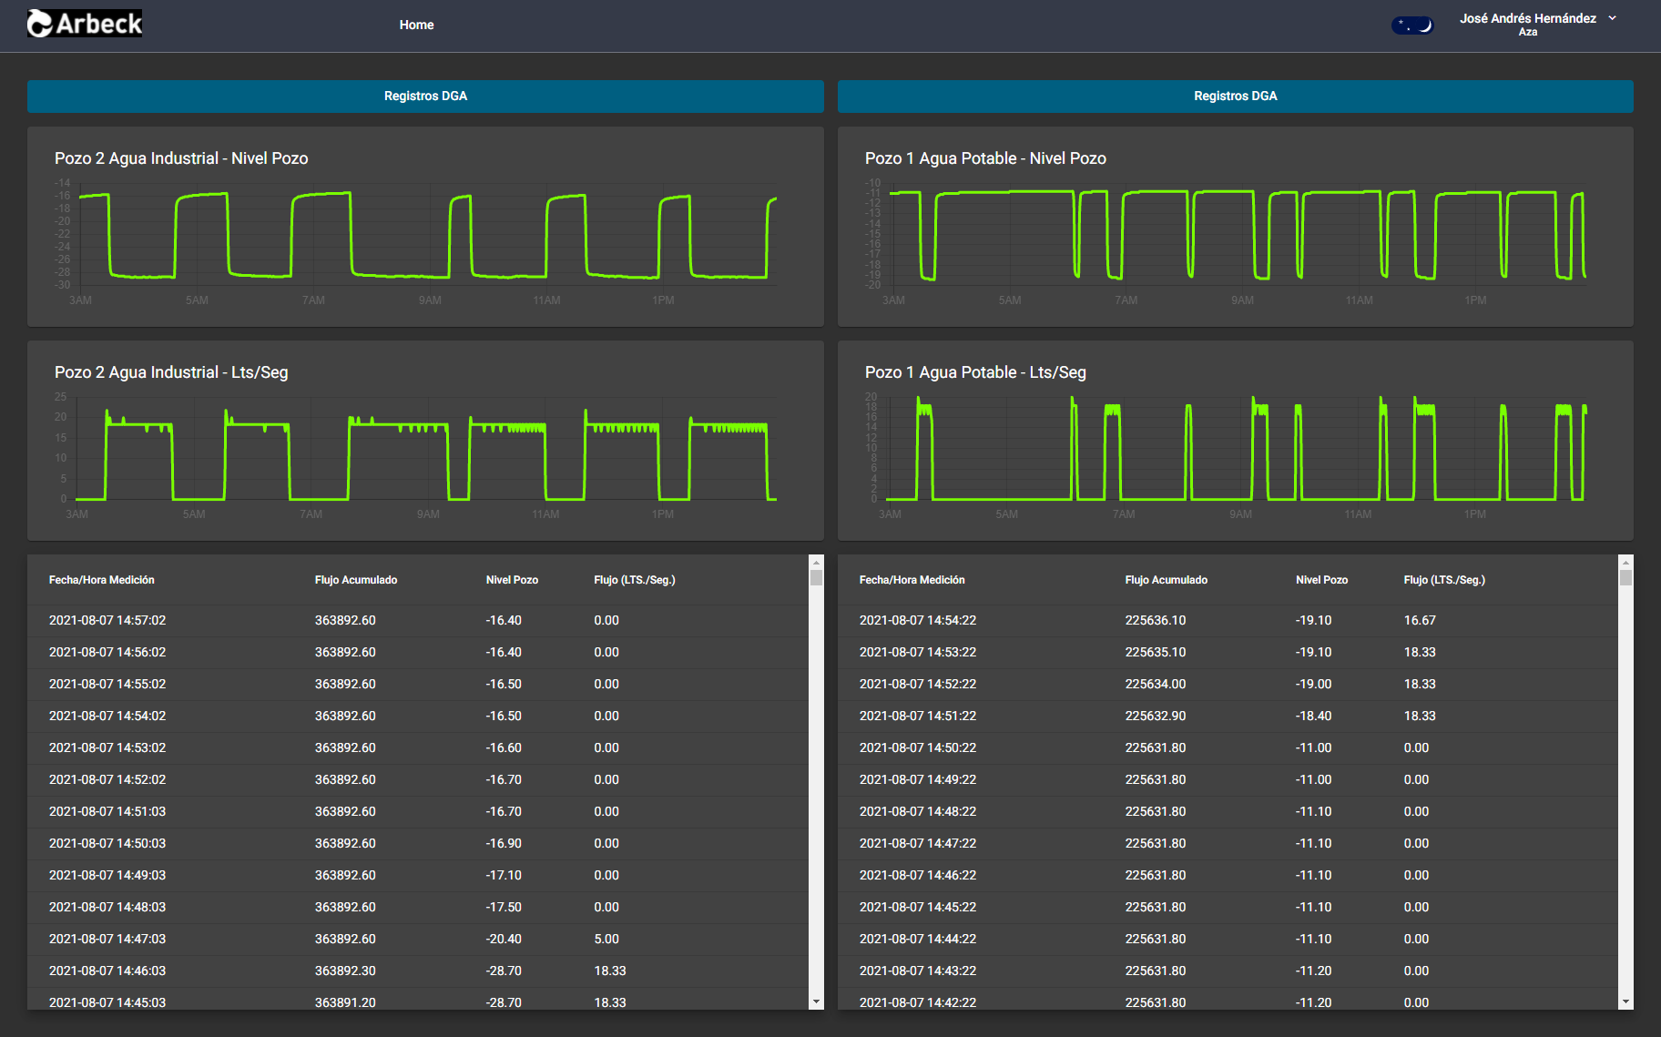1661x1037 pixels.
Task: Select row 2021-08-07 14:50:22
Action: (1228, 747)
